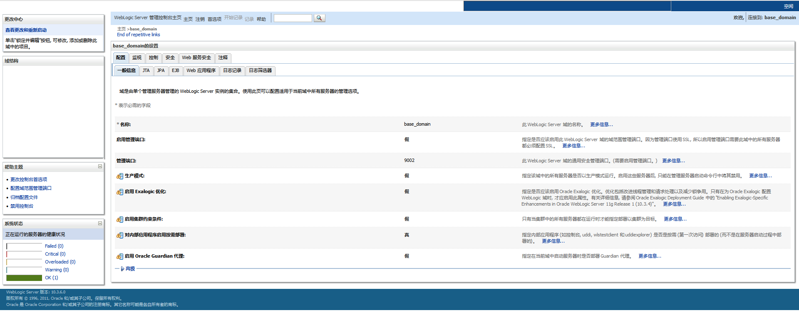The image size is (799, 313).
Task: Open the 归档配置文件 help link
Action: pos(24,197)
